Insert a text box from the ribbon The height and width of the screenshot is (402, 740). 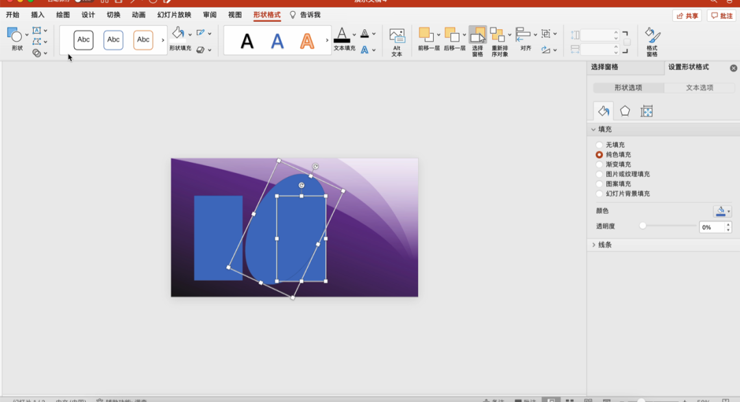pos(36,31)
